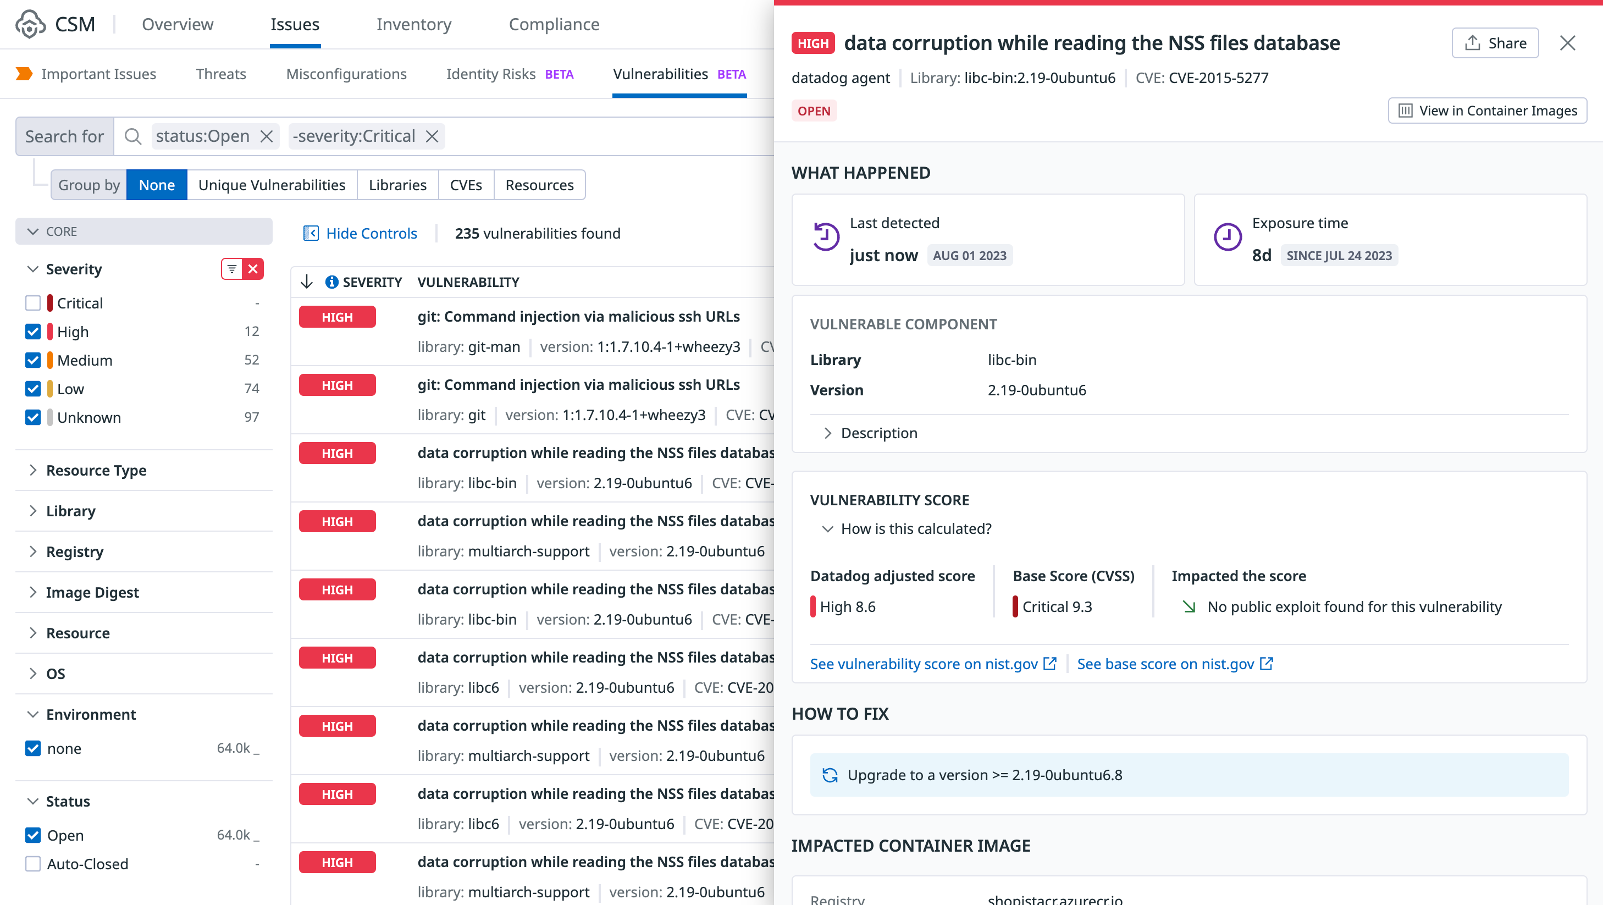Check the Critical severity checkbox
Viewport: 1603px width, 905px height.
coord(33,303)
